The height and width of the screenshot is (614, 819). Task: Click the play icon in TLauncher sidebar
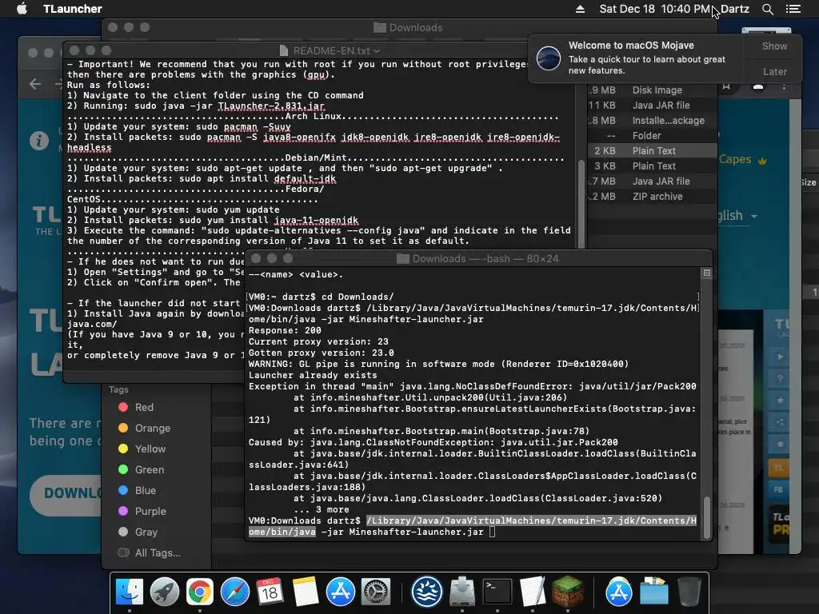780,356
